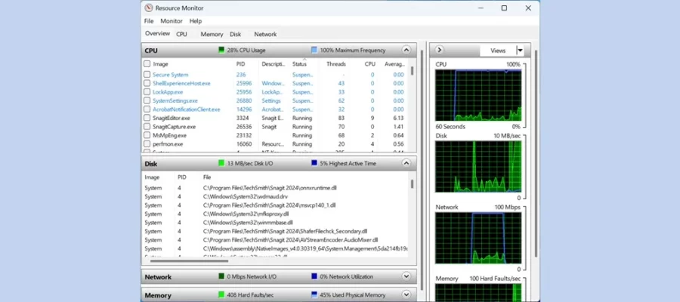680x302 pixels.
Task: Click the green Hard Faults/sec indicator
Action: click(x=221, y=294)
